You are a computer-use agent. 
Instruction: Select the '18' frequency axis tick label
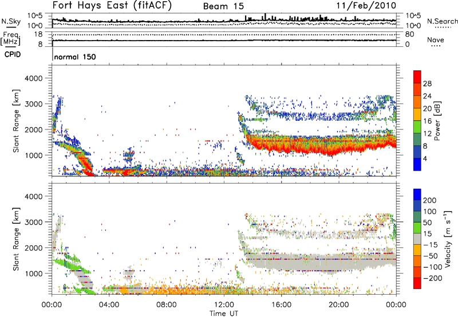pyautogui.click(x=38, y=34)
